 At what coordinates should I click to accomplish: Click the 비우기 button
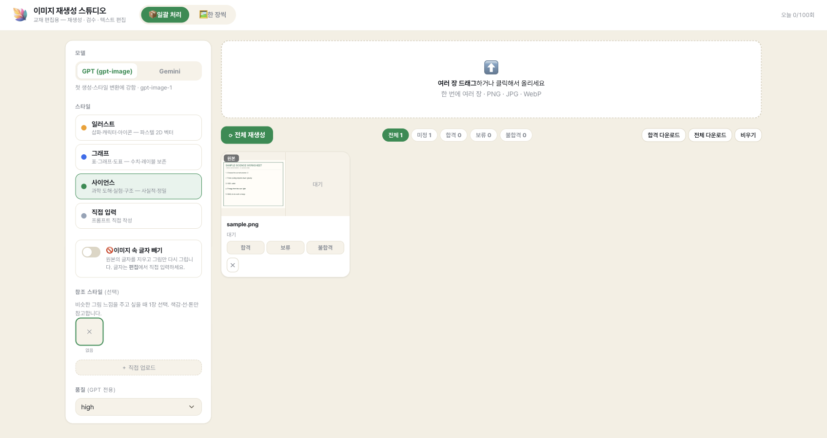pyautogui.click(x=748, y=135)
